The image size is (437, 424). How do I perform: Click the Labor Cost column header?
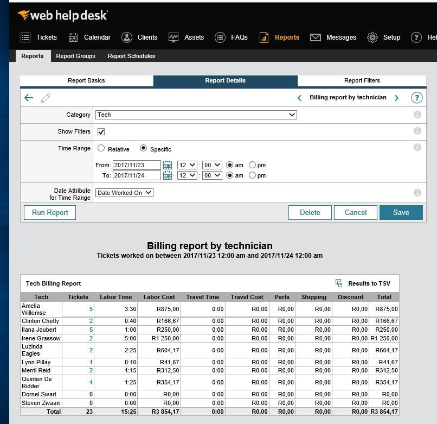coord(159,297)
